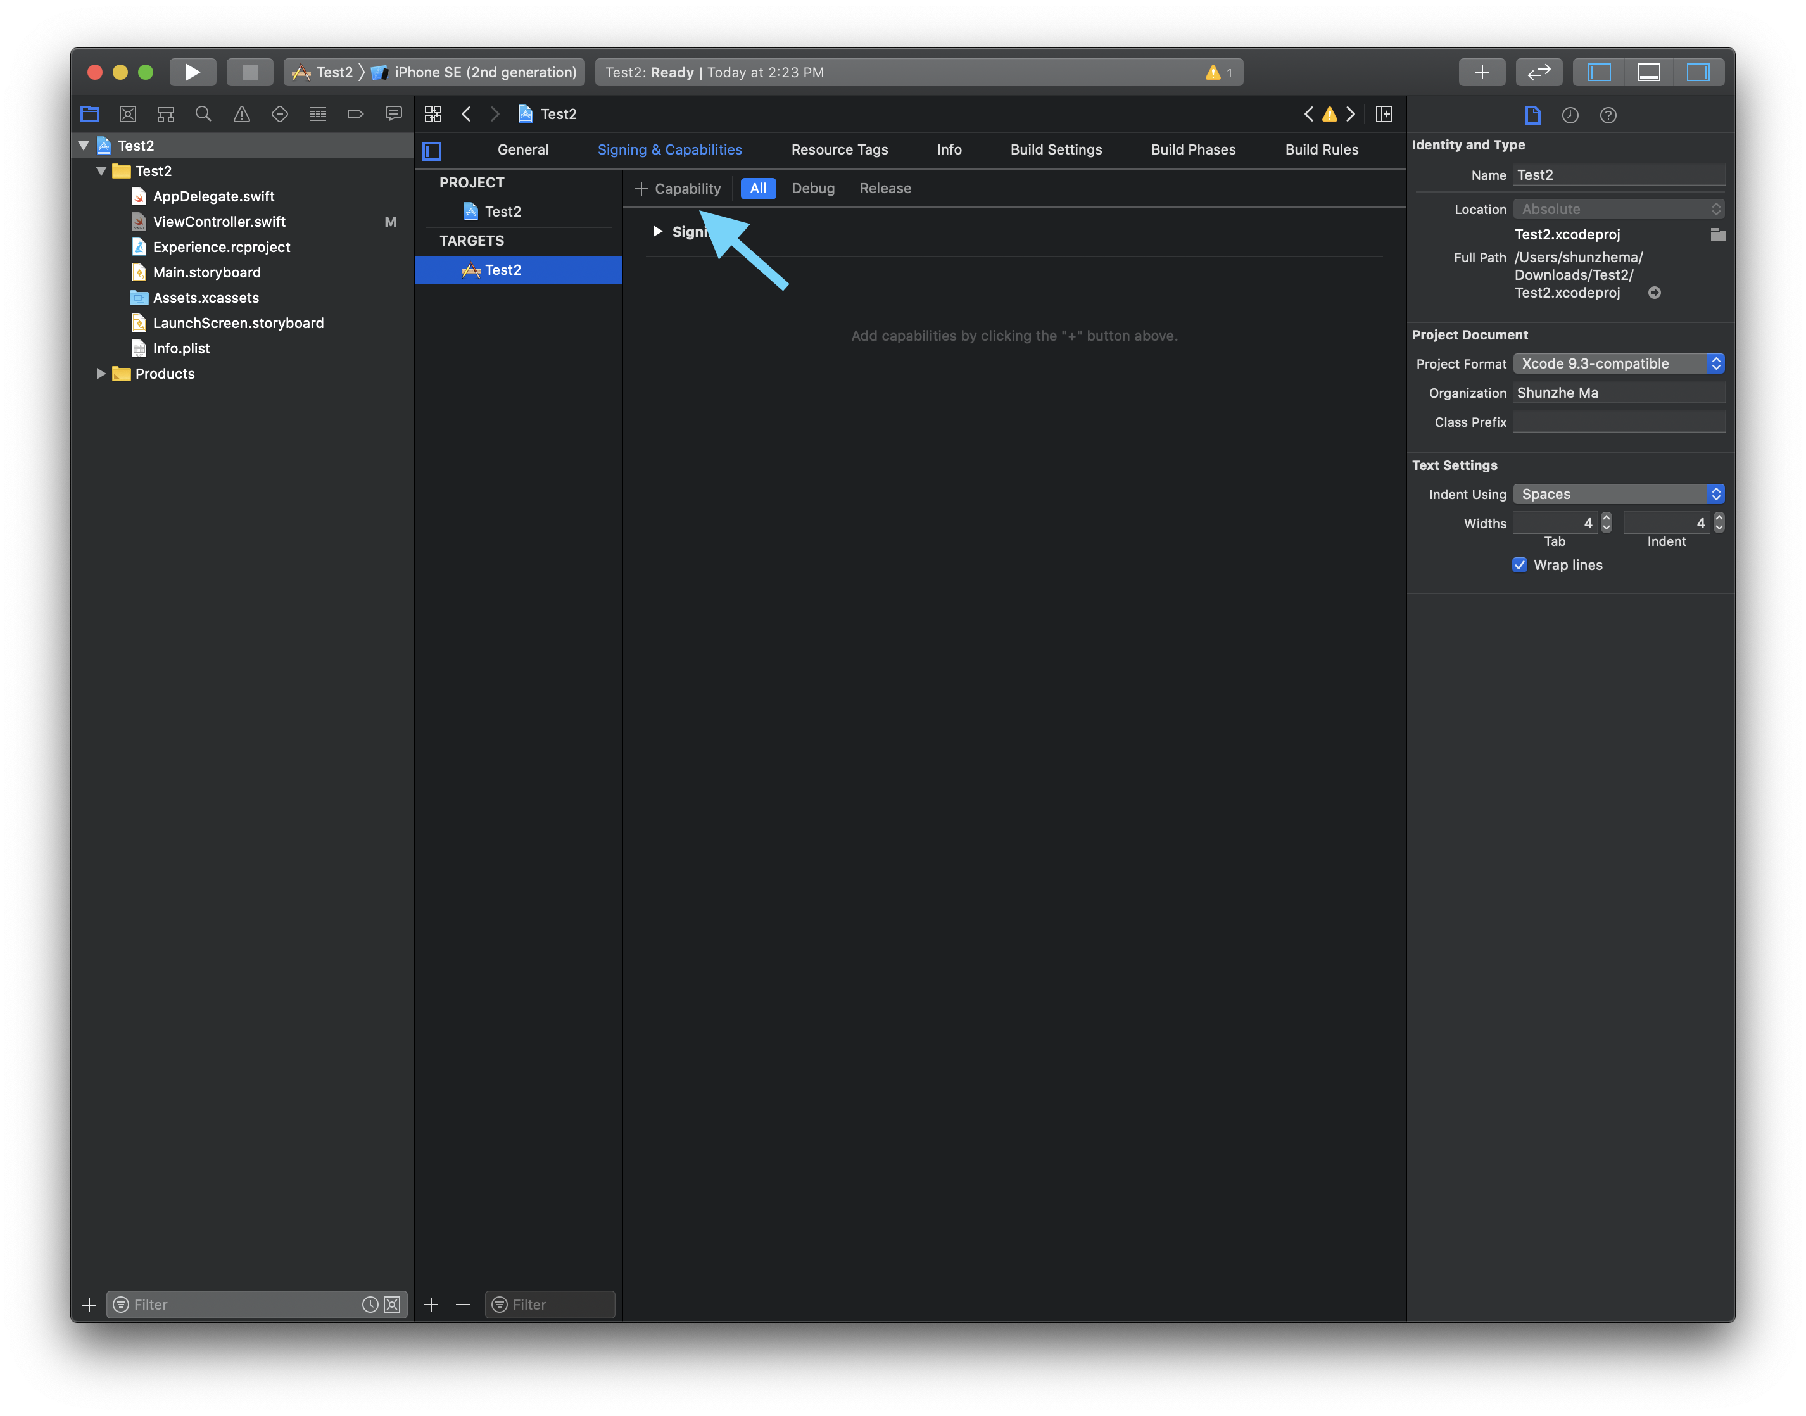Expand the Products folder
This screenshot has width=1806, height=1416.
[x=101, y=374]
